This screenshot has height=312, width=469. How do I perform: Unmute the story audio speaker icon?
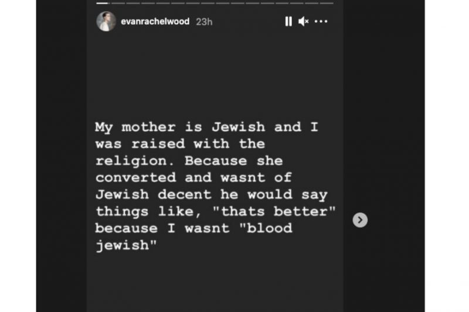303,22
